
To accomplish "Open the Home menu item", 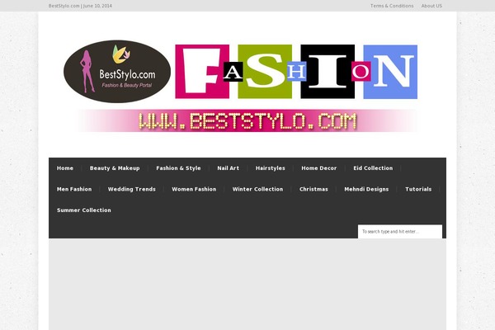I will click(65, 168).
